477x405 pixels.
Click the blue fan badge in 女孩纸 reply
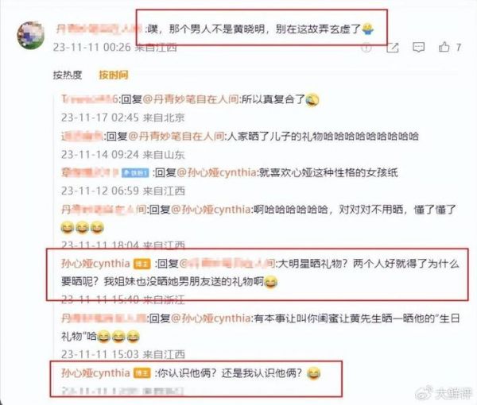tap(135, 173)
